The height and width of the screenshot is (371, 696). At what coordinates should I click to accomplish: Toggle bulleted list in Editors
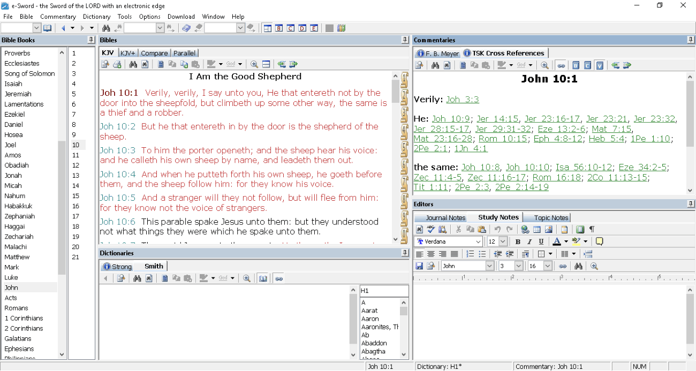tap(482, 254)
